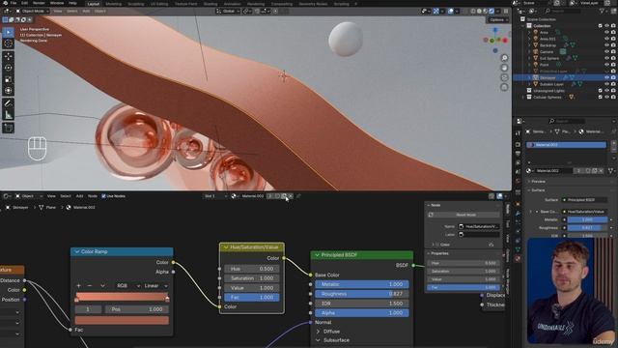618x348 pixels.
Task: Switch to the Shading workspace tab
Action: pyautogui.click(x=211, y=4)
